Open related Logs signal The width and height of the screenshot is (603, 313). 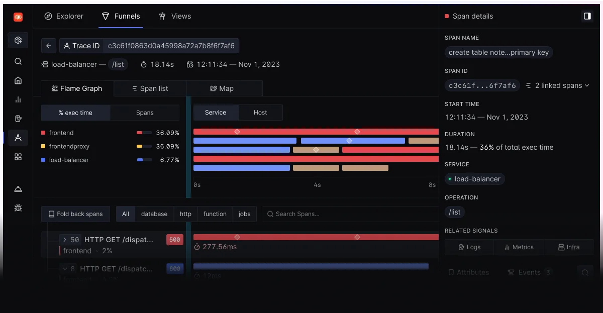click(469, 247)
